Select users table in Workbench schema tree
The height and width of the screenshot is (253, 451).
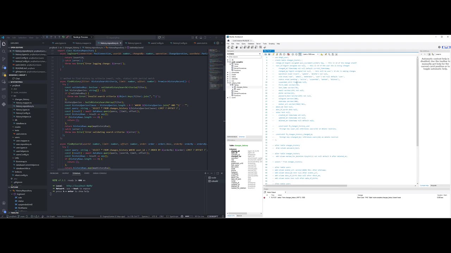(238, 89)
